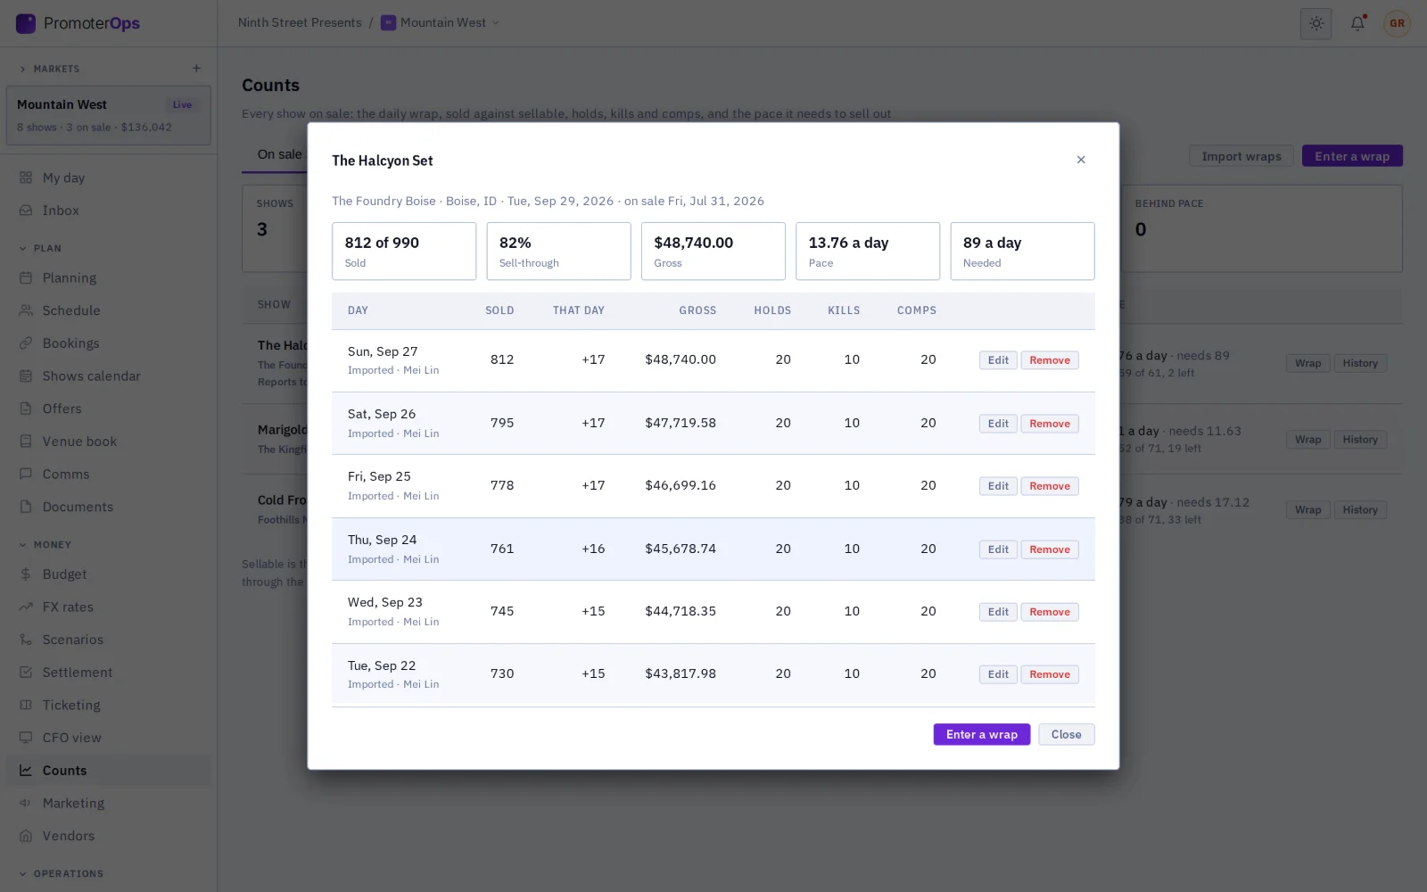This screenshot has height=892, width=1427.
Task: Add a market with the plus icon
Action: (x=196, y=69)
